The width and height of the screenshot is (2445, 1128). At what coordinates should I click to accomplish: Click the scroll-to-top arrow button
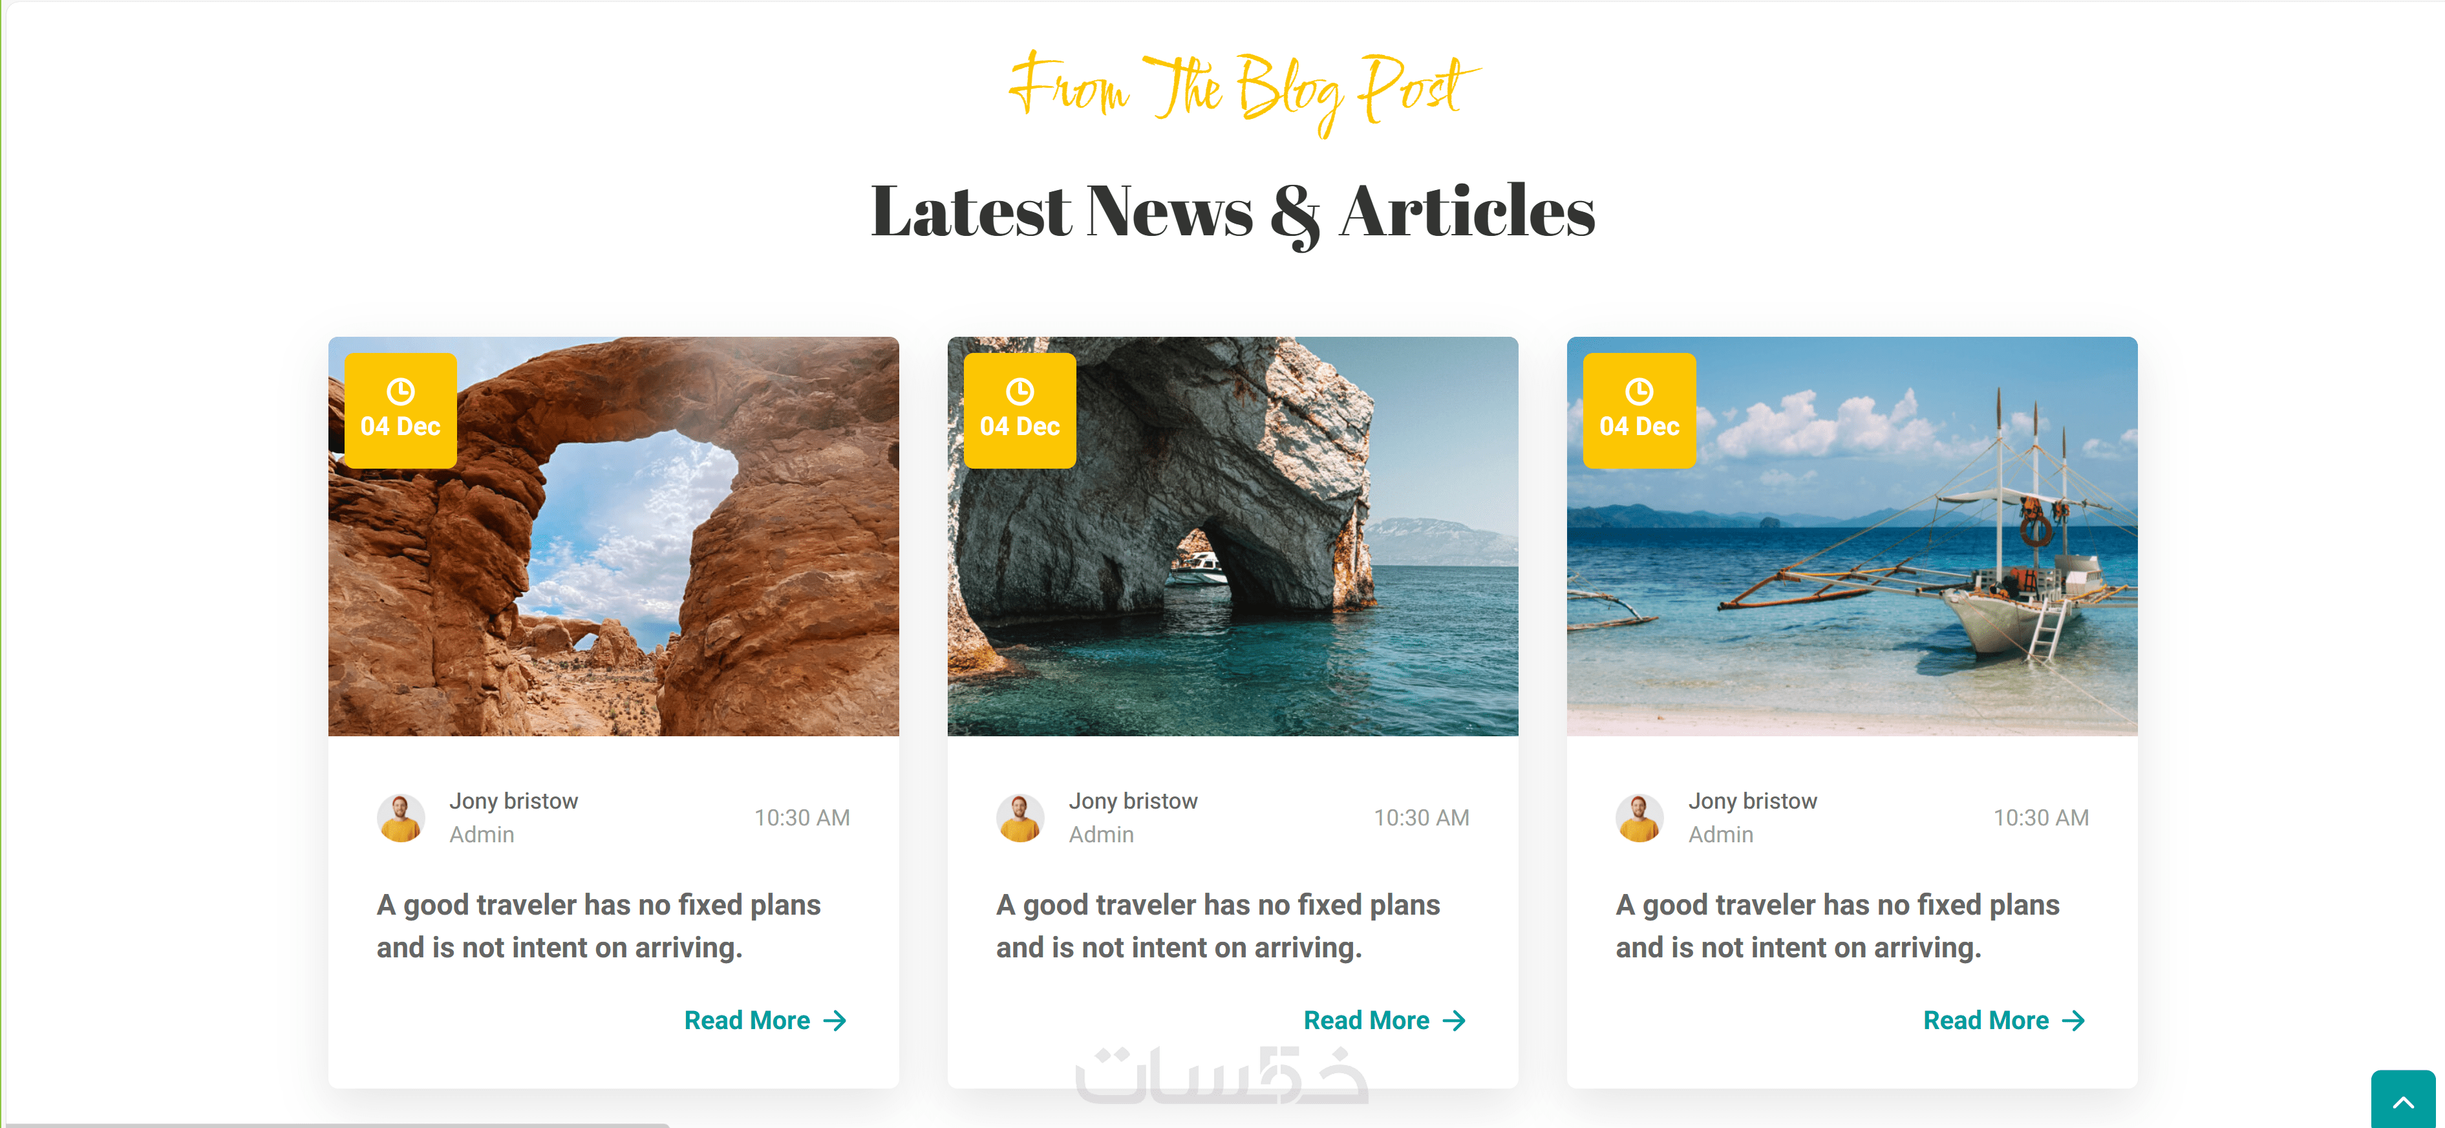pyautogui.click(x=2402, y=1100)
